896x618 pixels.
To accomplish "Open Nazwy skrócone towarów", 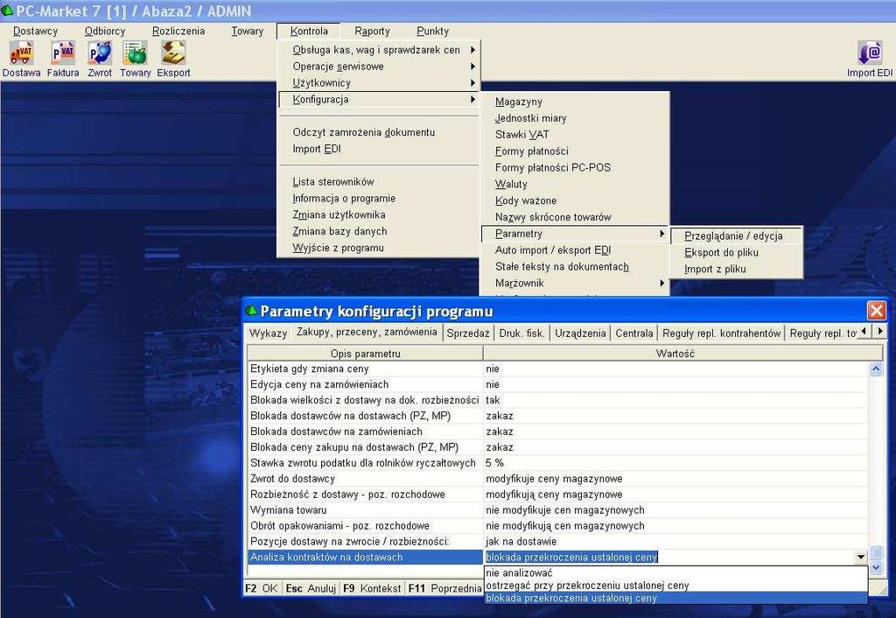I will (x=574, y=217).
